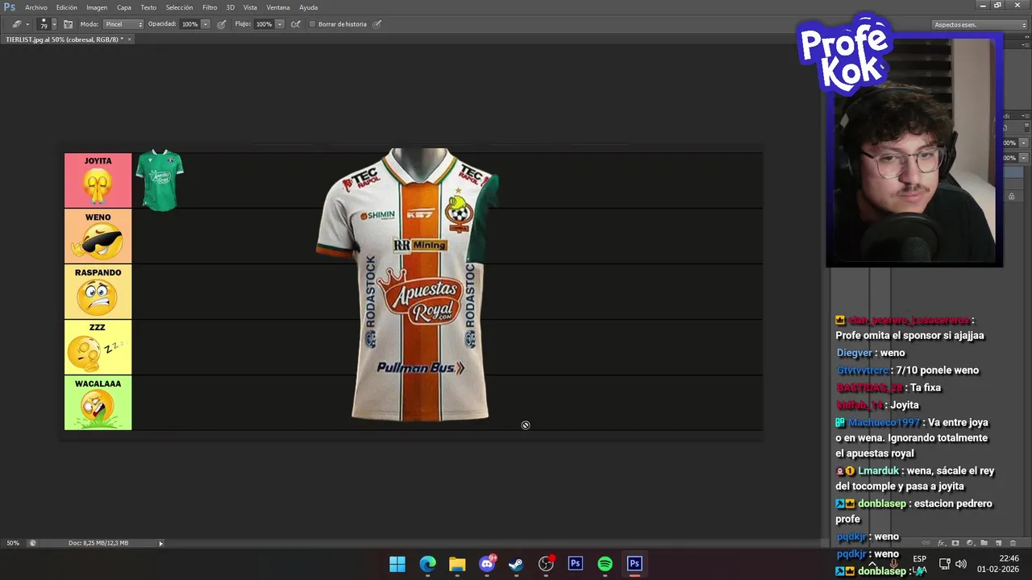The image size is (1032, 580).
Task: Check the Borrar de historia checkbox
Action: coord(312,24)
